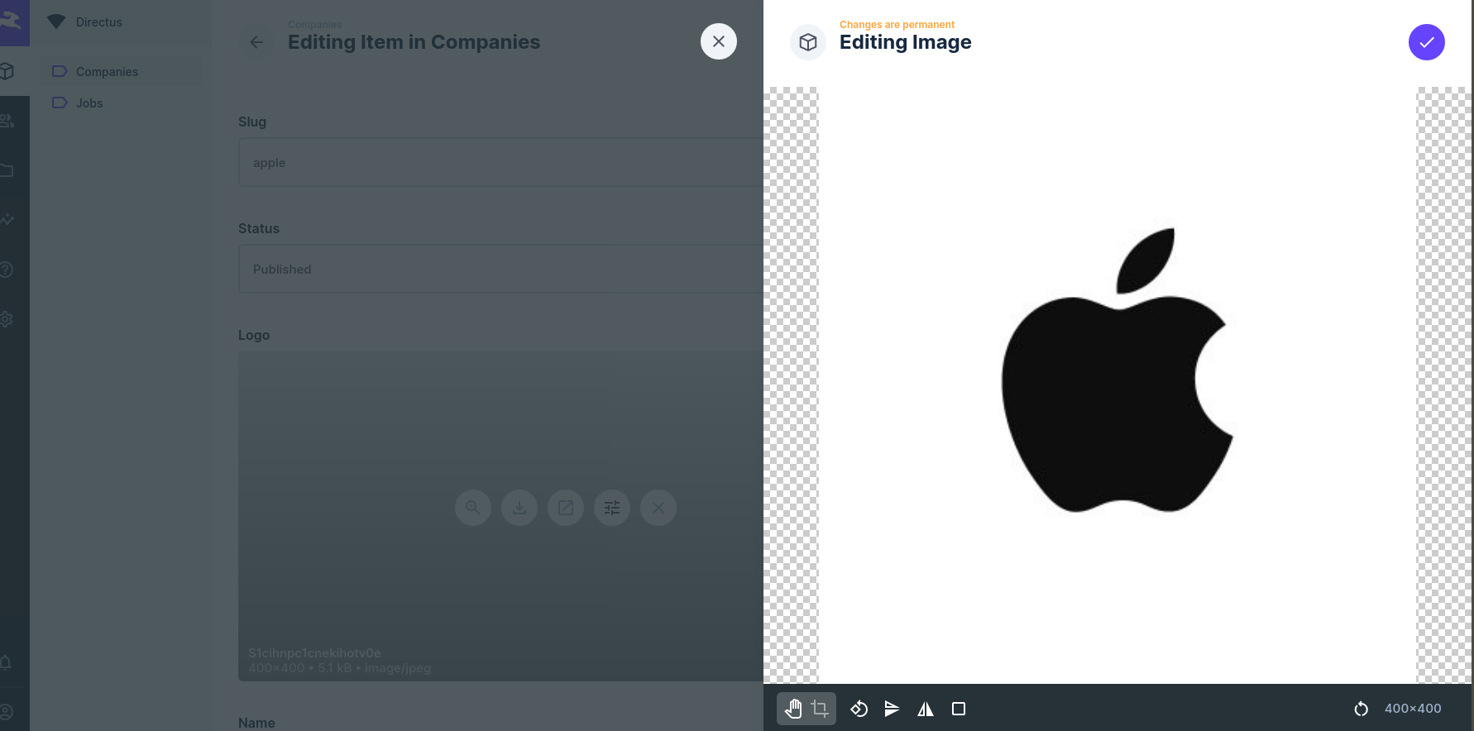Open the logo image editor sliders icon
The width and height of the screenshot is (1474, 731).
coord(612,508)
